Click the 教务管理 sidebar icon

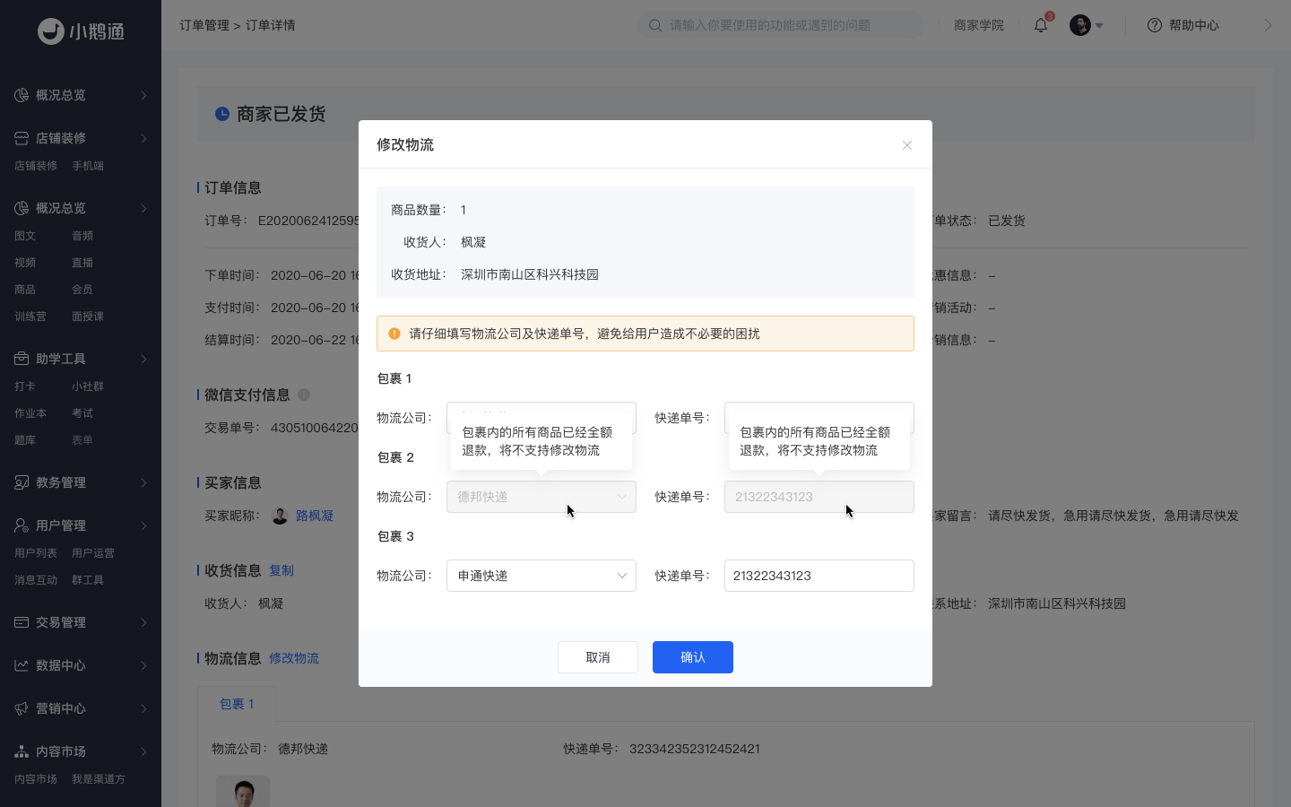(22, 482)
